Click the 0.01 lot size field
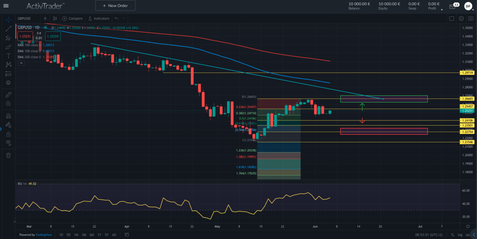The width and height of the screenshot is (477, 239). [39, 38]
